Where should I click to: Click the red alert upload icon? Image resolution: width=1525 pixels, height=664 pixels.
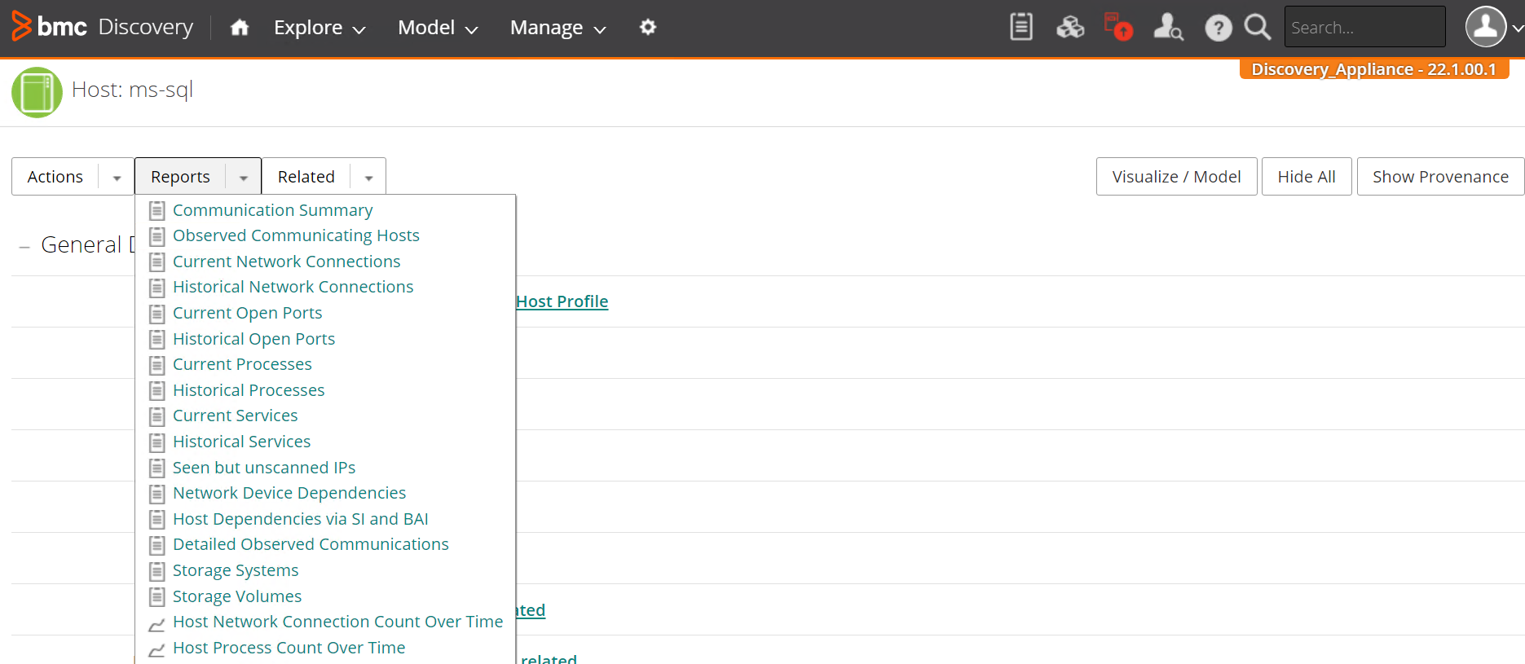pos(1118,27)
